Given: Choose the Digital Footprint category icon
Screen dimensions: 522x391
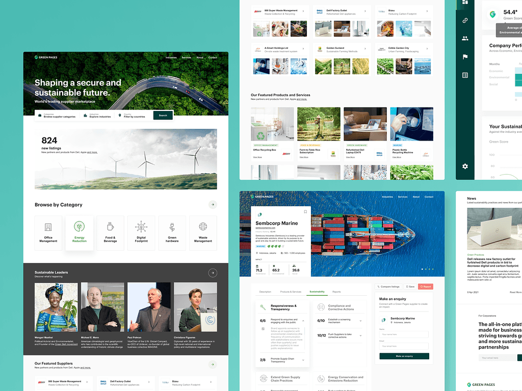Looking at the screenshot, I should tap(141, 227).
